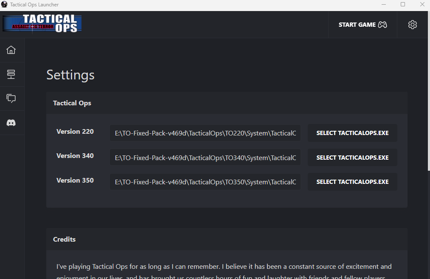
Task: Open the Home page from sidebar
Action: coord(11,50)
